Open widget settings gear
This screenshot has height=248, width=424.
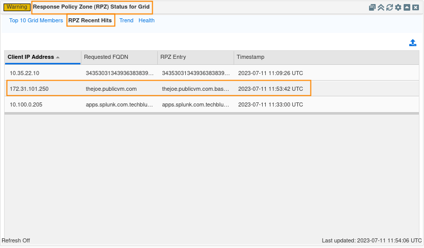[398, 8]
